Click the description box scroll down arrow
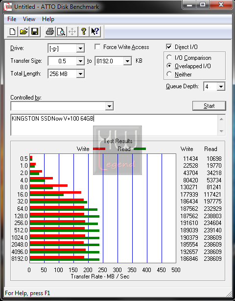Viewport: 235px width, 301px height. (222, 131)
